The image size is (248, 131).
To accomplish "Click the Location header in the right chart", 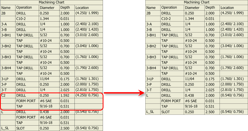I will (227, 8).
